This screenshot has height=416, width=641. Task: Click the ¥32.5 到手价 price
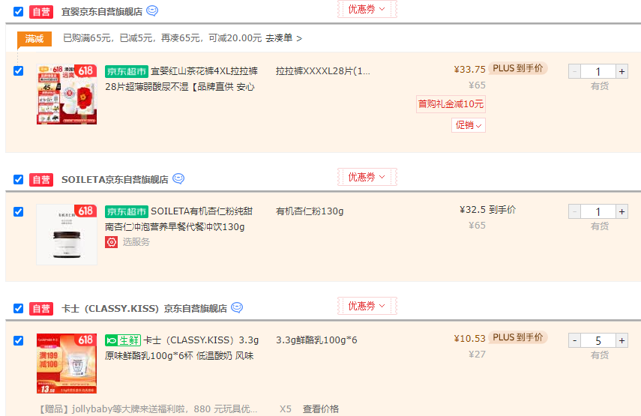pos(488,210)
